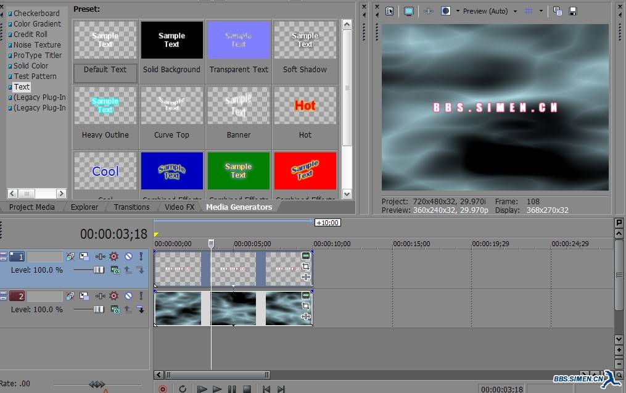Switch to Project Media tab
626x393 pixels.
(x=32, y=207)
